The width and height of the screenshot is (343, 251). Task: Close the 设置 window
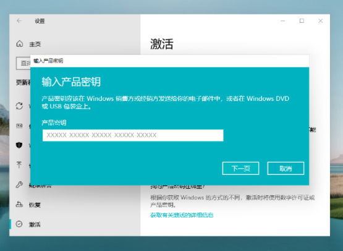pyautogui.click(x=321, y=21)
